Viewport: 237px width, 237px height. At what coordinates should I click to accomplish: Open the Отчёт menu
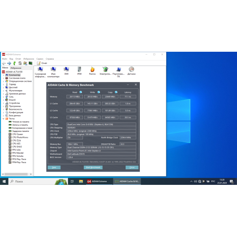click(x=18, y=59)
